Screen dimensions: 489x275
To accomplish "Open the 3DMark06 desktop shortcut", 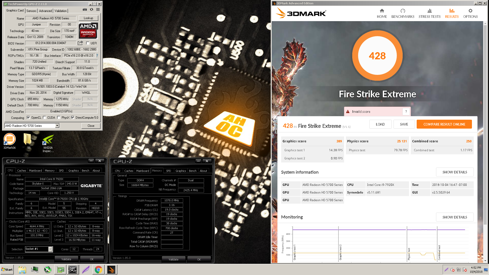I will point(9,141).
